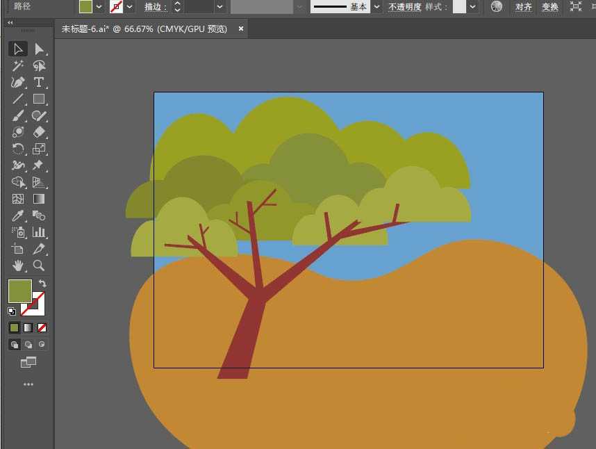The width and height of the screenshot is (596, 449).
Task: Select the Zoom tool
Action: tap(39, 266)
